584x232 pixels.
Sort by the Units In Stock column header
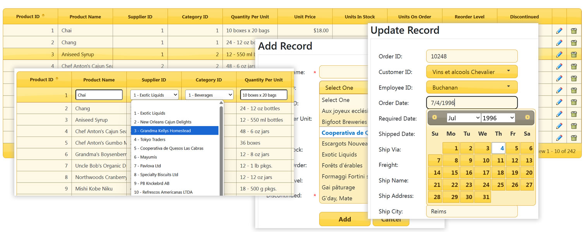[x=360, y=17]
